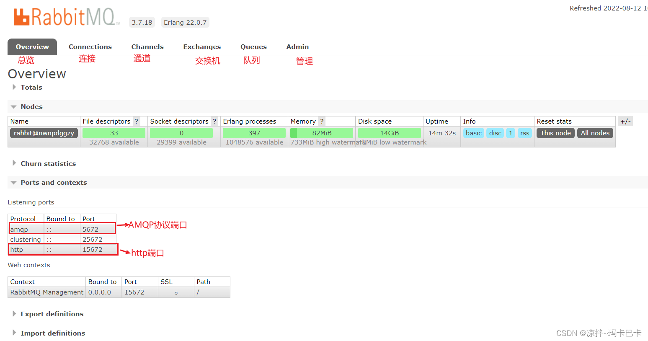Open the Socket descriptors help question mark
The height and width of the screenshot is (341, 648).
(214, 121)
